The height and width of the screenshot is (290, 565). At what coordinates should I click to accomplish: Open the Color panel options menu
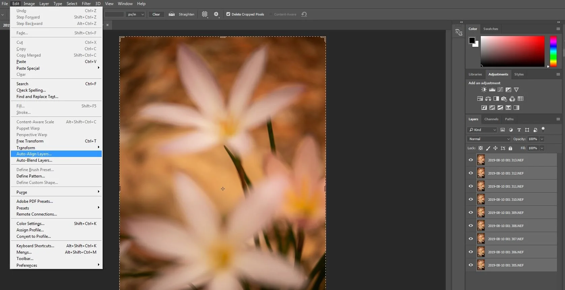point(558,29)
